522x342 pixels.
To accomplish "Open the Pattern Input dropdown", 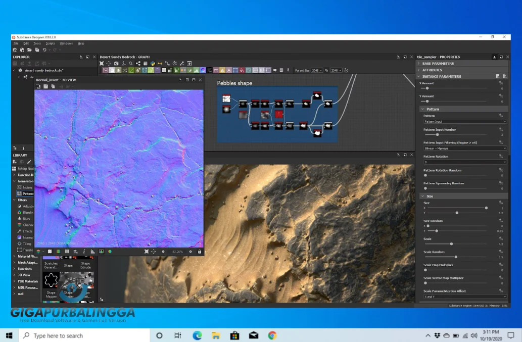I will point(464,122).
